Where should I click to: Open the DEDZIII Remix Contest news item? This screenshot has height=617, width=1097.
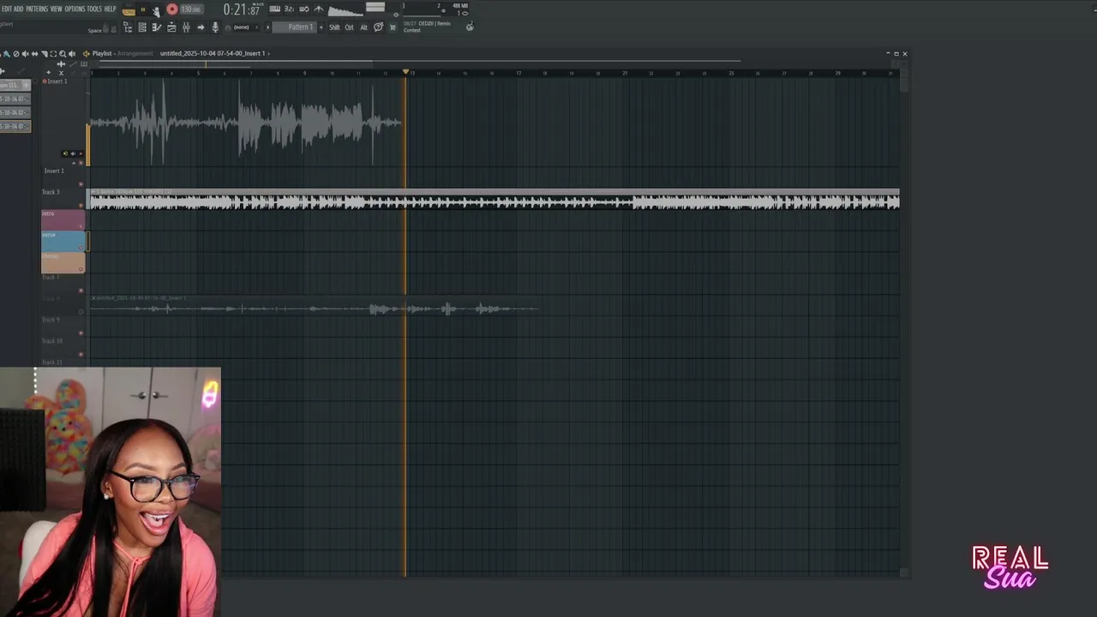click(427, 27)
